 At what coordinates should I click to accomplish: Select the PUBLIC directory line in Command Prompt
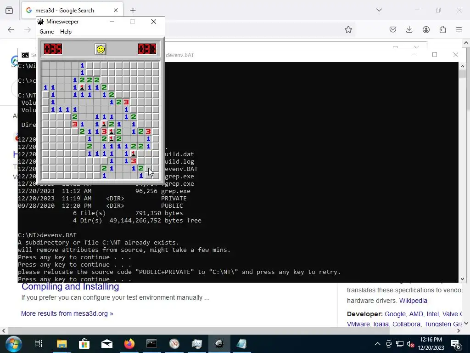pyautogui.click(x=101, y=206)
